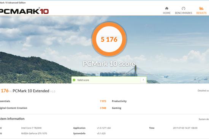Click the Home house icon
Image resolution: width=209 pixels, height=139 pixels.
[x=166, y=8]
